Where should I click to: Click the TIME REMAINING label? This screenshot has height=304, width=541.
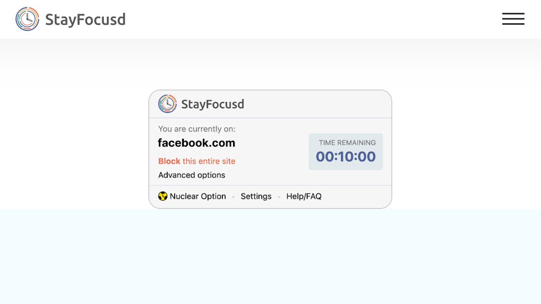tap(347, 143)
